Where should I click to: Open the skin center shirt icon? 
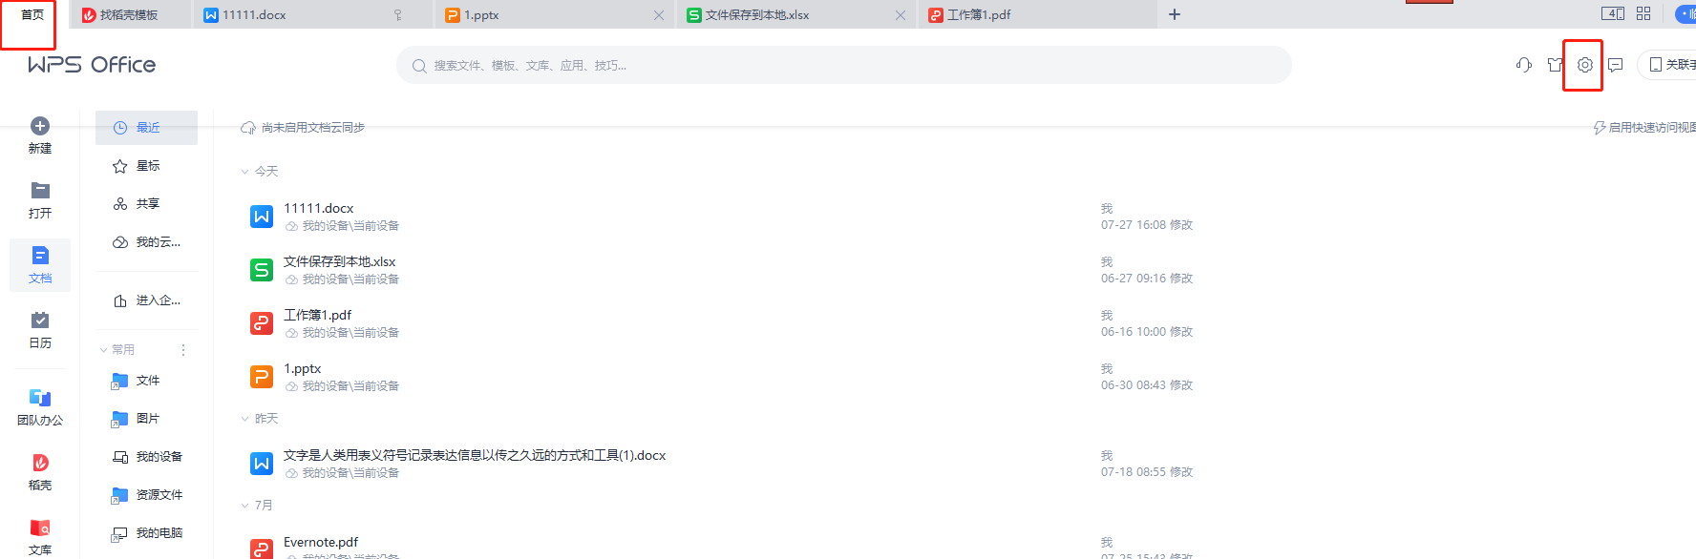pos(1555,65)
